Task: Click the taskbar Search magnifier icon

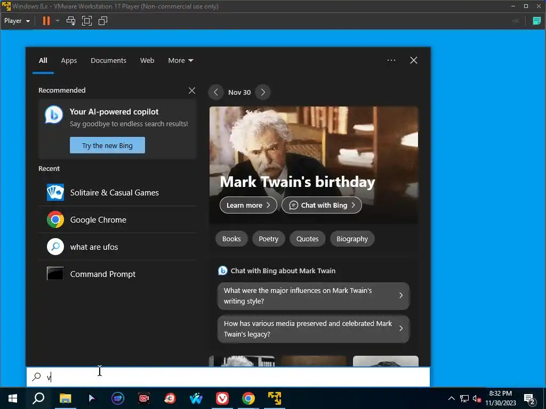Action: click(38, 398)
